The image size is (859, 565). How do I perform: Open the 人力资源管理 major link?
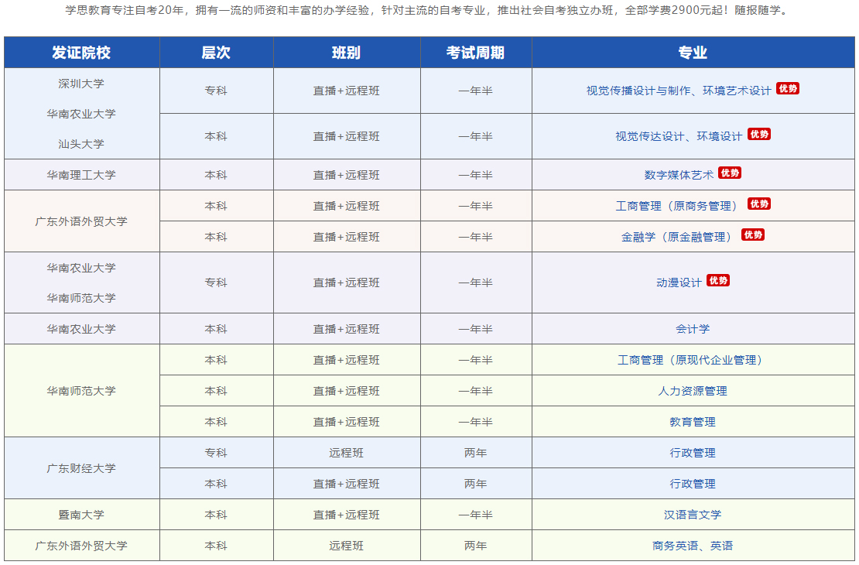pos(693,392)
